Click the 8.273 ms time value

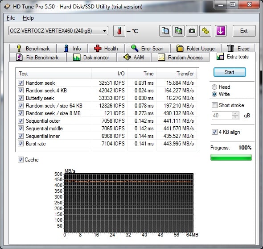pos(144,113)
